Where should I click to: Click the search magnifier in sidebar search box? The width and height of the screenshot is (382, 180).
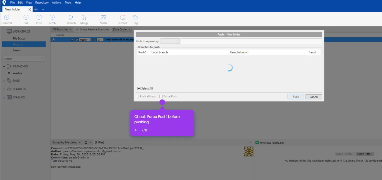click(x=42, y=59)
